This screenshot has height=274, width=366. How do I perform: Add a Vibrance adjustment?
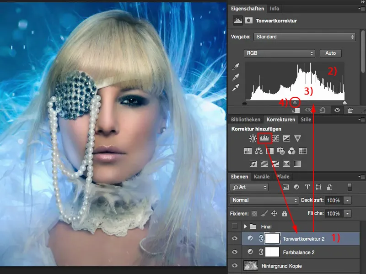tap(297, 138)
